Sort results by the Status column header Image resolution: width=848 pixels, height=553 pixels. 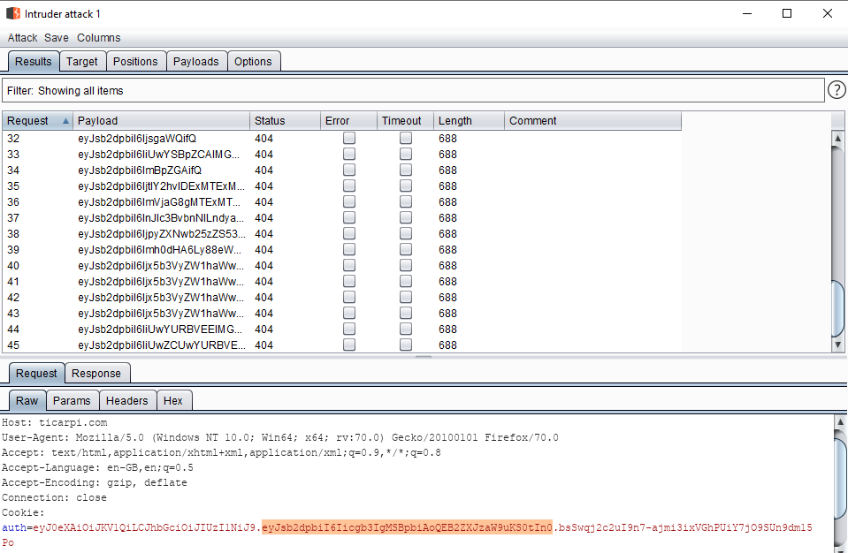(283, 121)
